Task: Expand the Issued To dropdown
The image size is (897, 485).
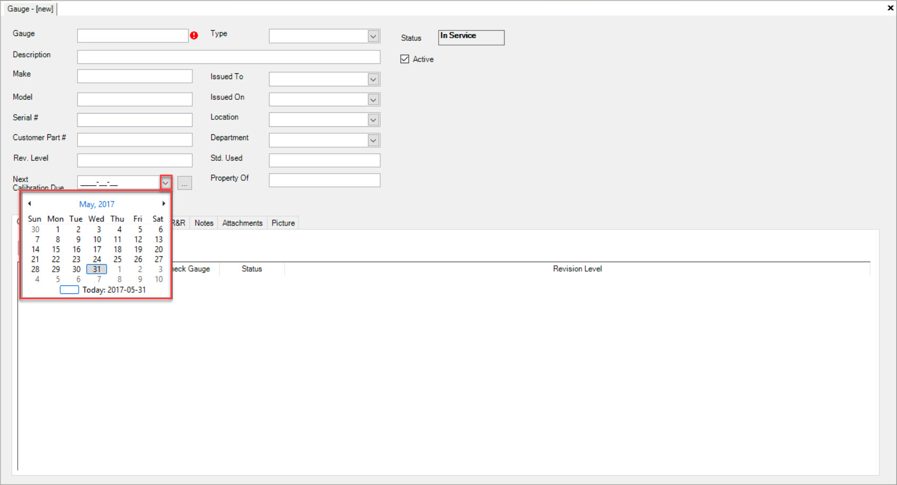Action: (373, 79)
